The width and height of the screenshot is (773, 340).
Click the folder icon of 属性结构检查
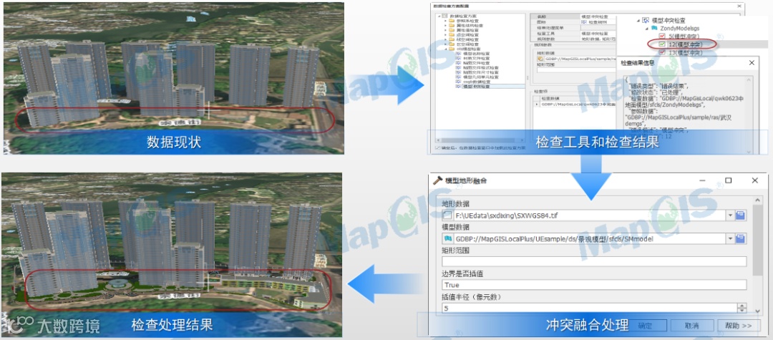pos(452,26)
